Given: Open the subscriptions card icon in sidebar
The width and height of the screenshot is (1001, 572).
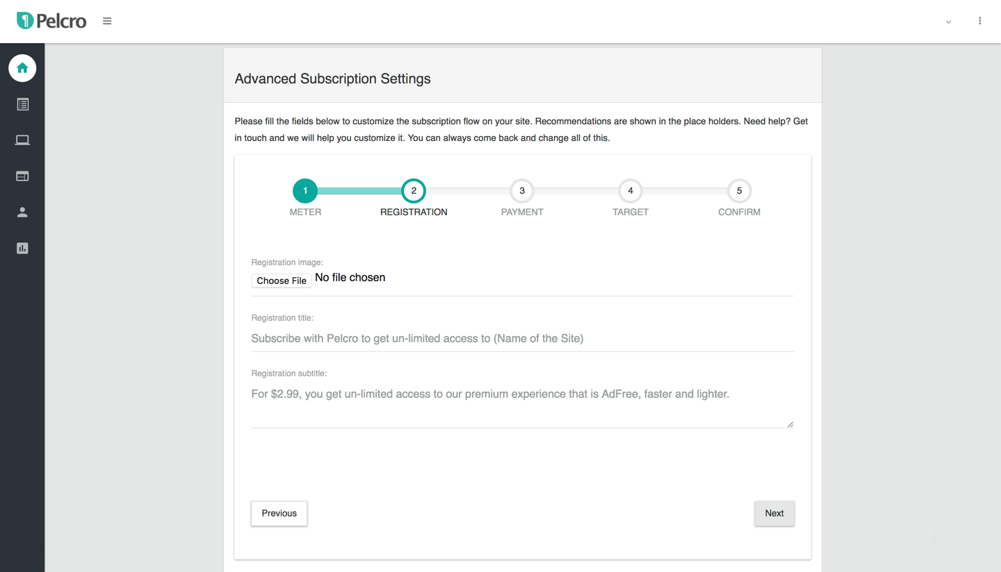Looking at the screenshot, I should coord(22,176).
